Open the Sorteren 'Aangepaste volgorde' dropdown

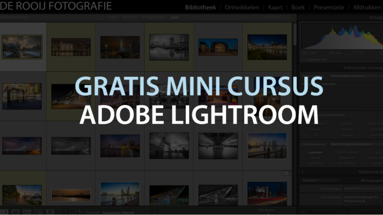click(x=120, y=213)
